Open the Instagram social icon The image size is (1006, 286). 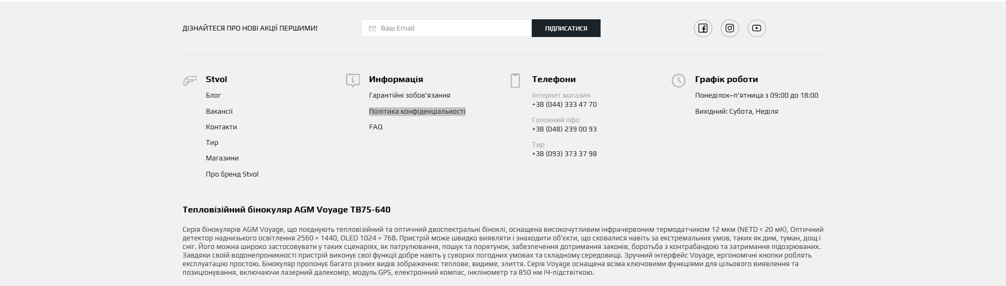tap(730, 28)
